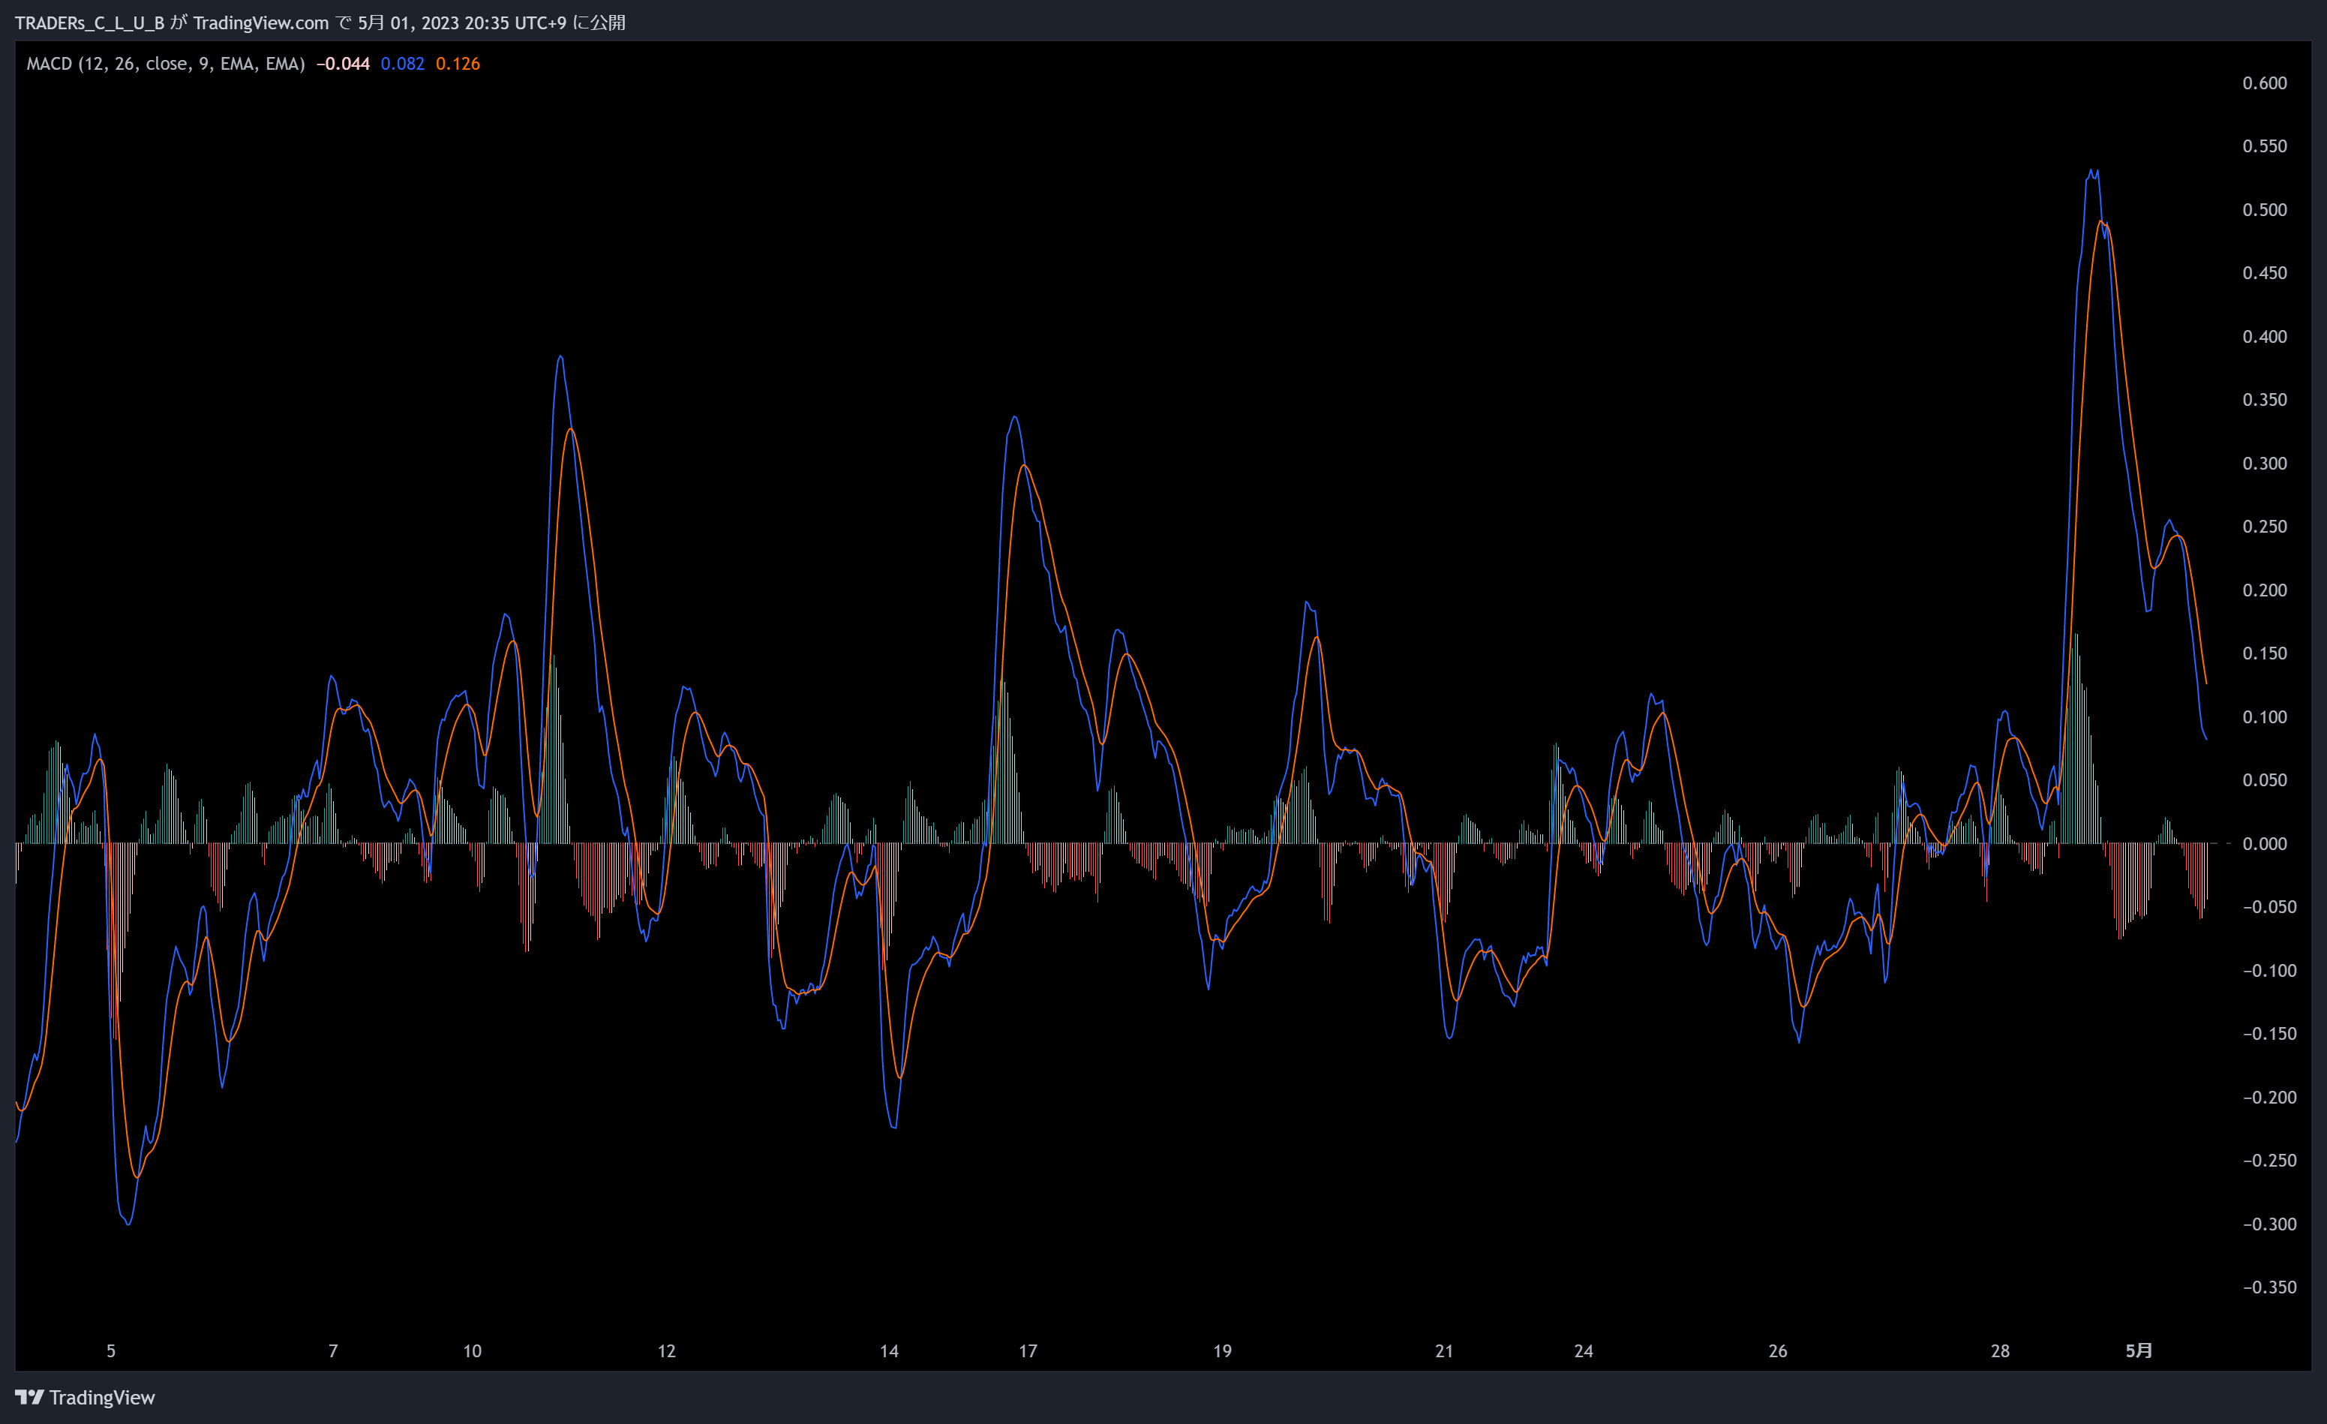Click the 0.100 price scale label

pyautogui.click(x=2265, y=718)
